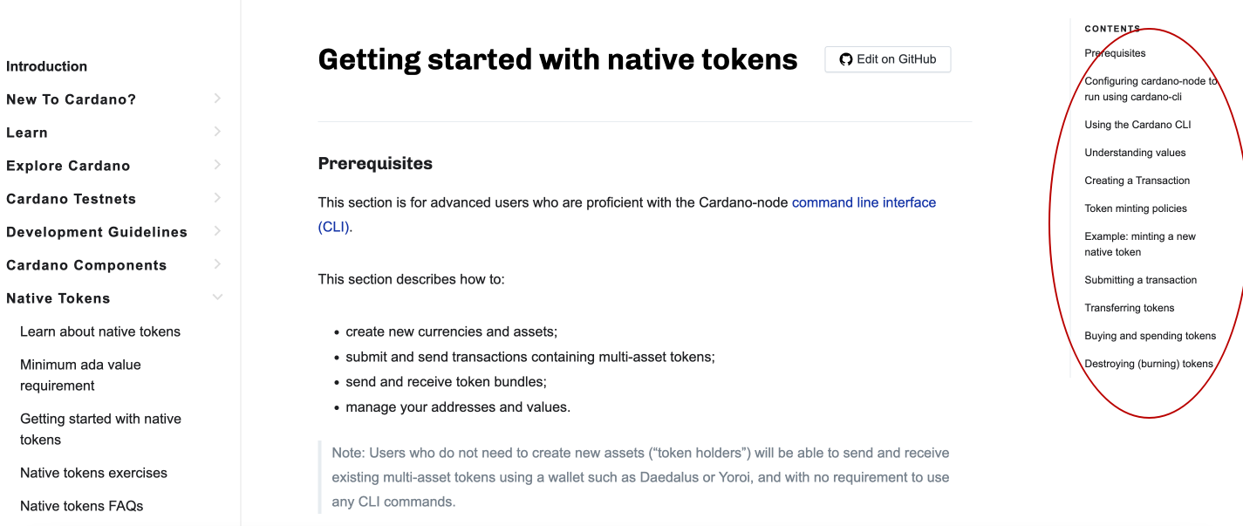Viewport: 1243px width, 526px height.
Task: Follow the command line interface (CLI) link
Action: click(x=864, y=202)
